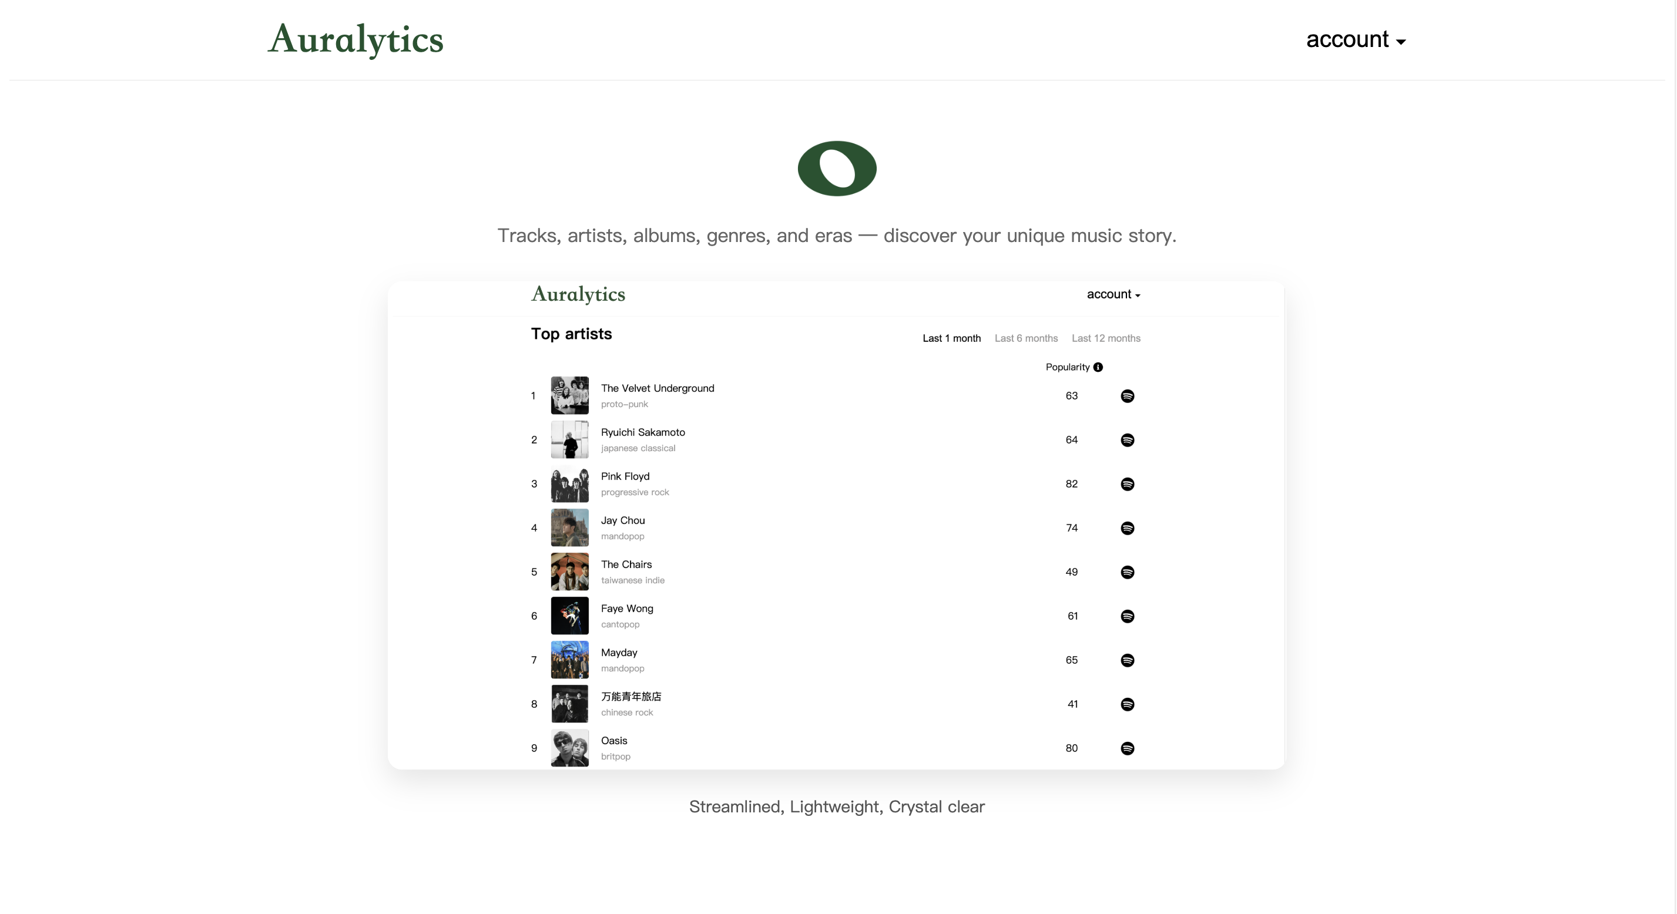This screenshot has width=1677, height=914.
Task: Click the Auralytics wordmark in the header
Action: pos(355,40)
